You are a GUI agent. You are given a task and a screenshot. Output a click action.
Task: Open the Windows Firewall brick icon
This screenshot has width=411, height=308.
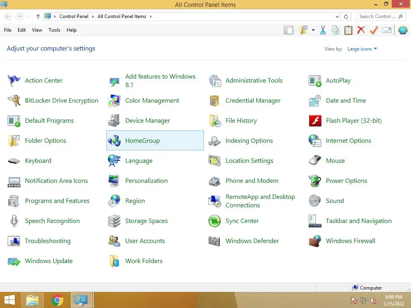315,241
